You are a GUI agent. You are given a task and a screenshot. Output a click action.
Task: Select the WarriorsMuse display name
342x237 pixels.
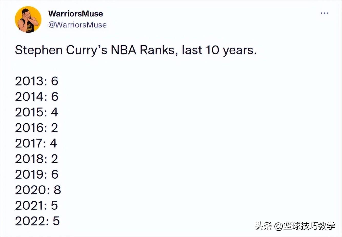(x=75, y=14)
